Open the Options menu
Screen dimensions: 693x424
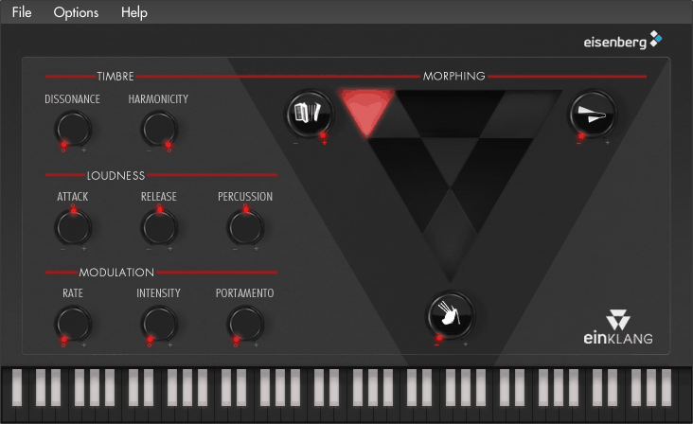76,12
